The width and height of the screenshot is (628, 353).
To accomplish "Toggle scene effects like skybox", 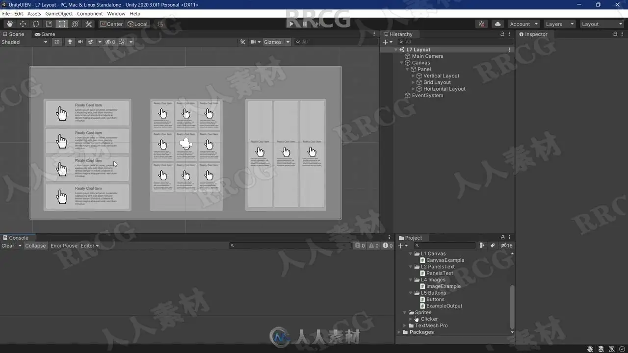I will pos(91,42).
